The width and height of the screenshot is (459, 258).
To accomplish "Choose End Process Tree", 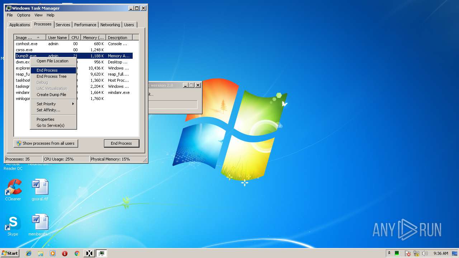I will pyautogui.click(x=53, y=76).
